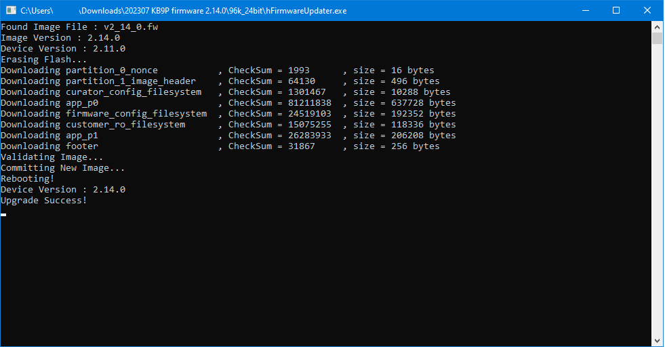
Task: Click the checksum value 81211838
Action: coord(310,103)
